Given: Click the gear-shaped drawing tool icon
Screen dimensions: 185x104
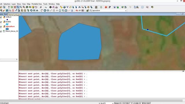Looking at the screenshot, I should 54,10.
